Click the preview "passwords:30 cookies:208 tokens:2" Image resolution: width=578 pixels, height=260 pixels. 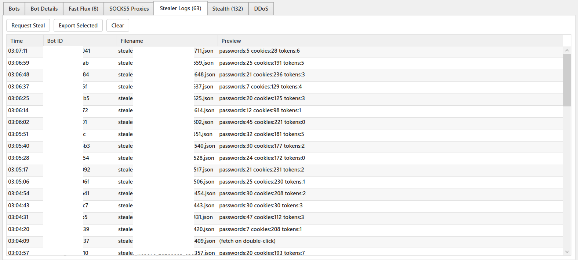pos(262,193)
